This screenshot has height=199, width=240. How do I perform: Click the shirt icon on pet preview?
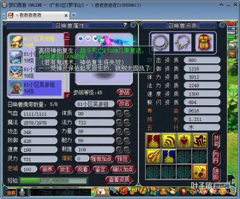pos(95,38)
